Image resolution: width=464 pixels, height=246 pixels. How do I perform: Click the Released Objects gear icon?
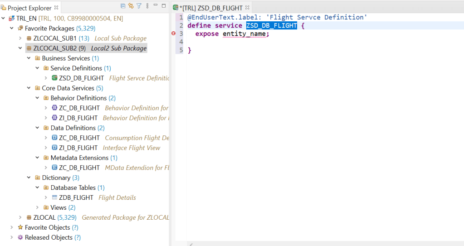[20, 237]
